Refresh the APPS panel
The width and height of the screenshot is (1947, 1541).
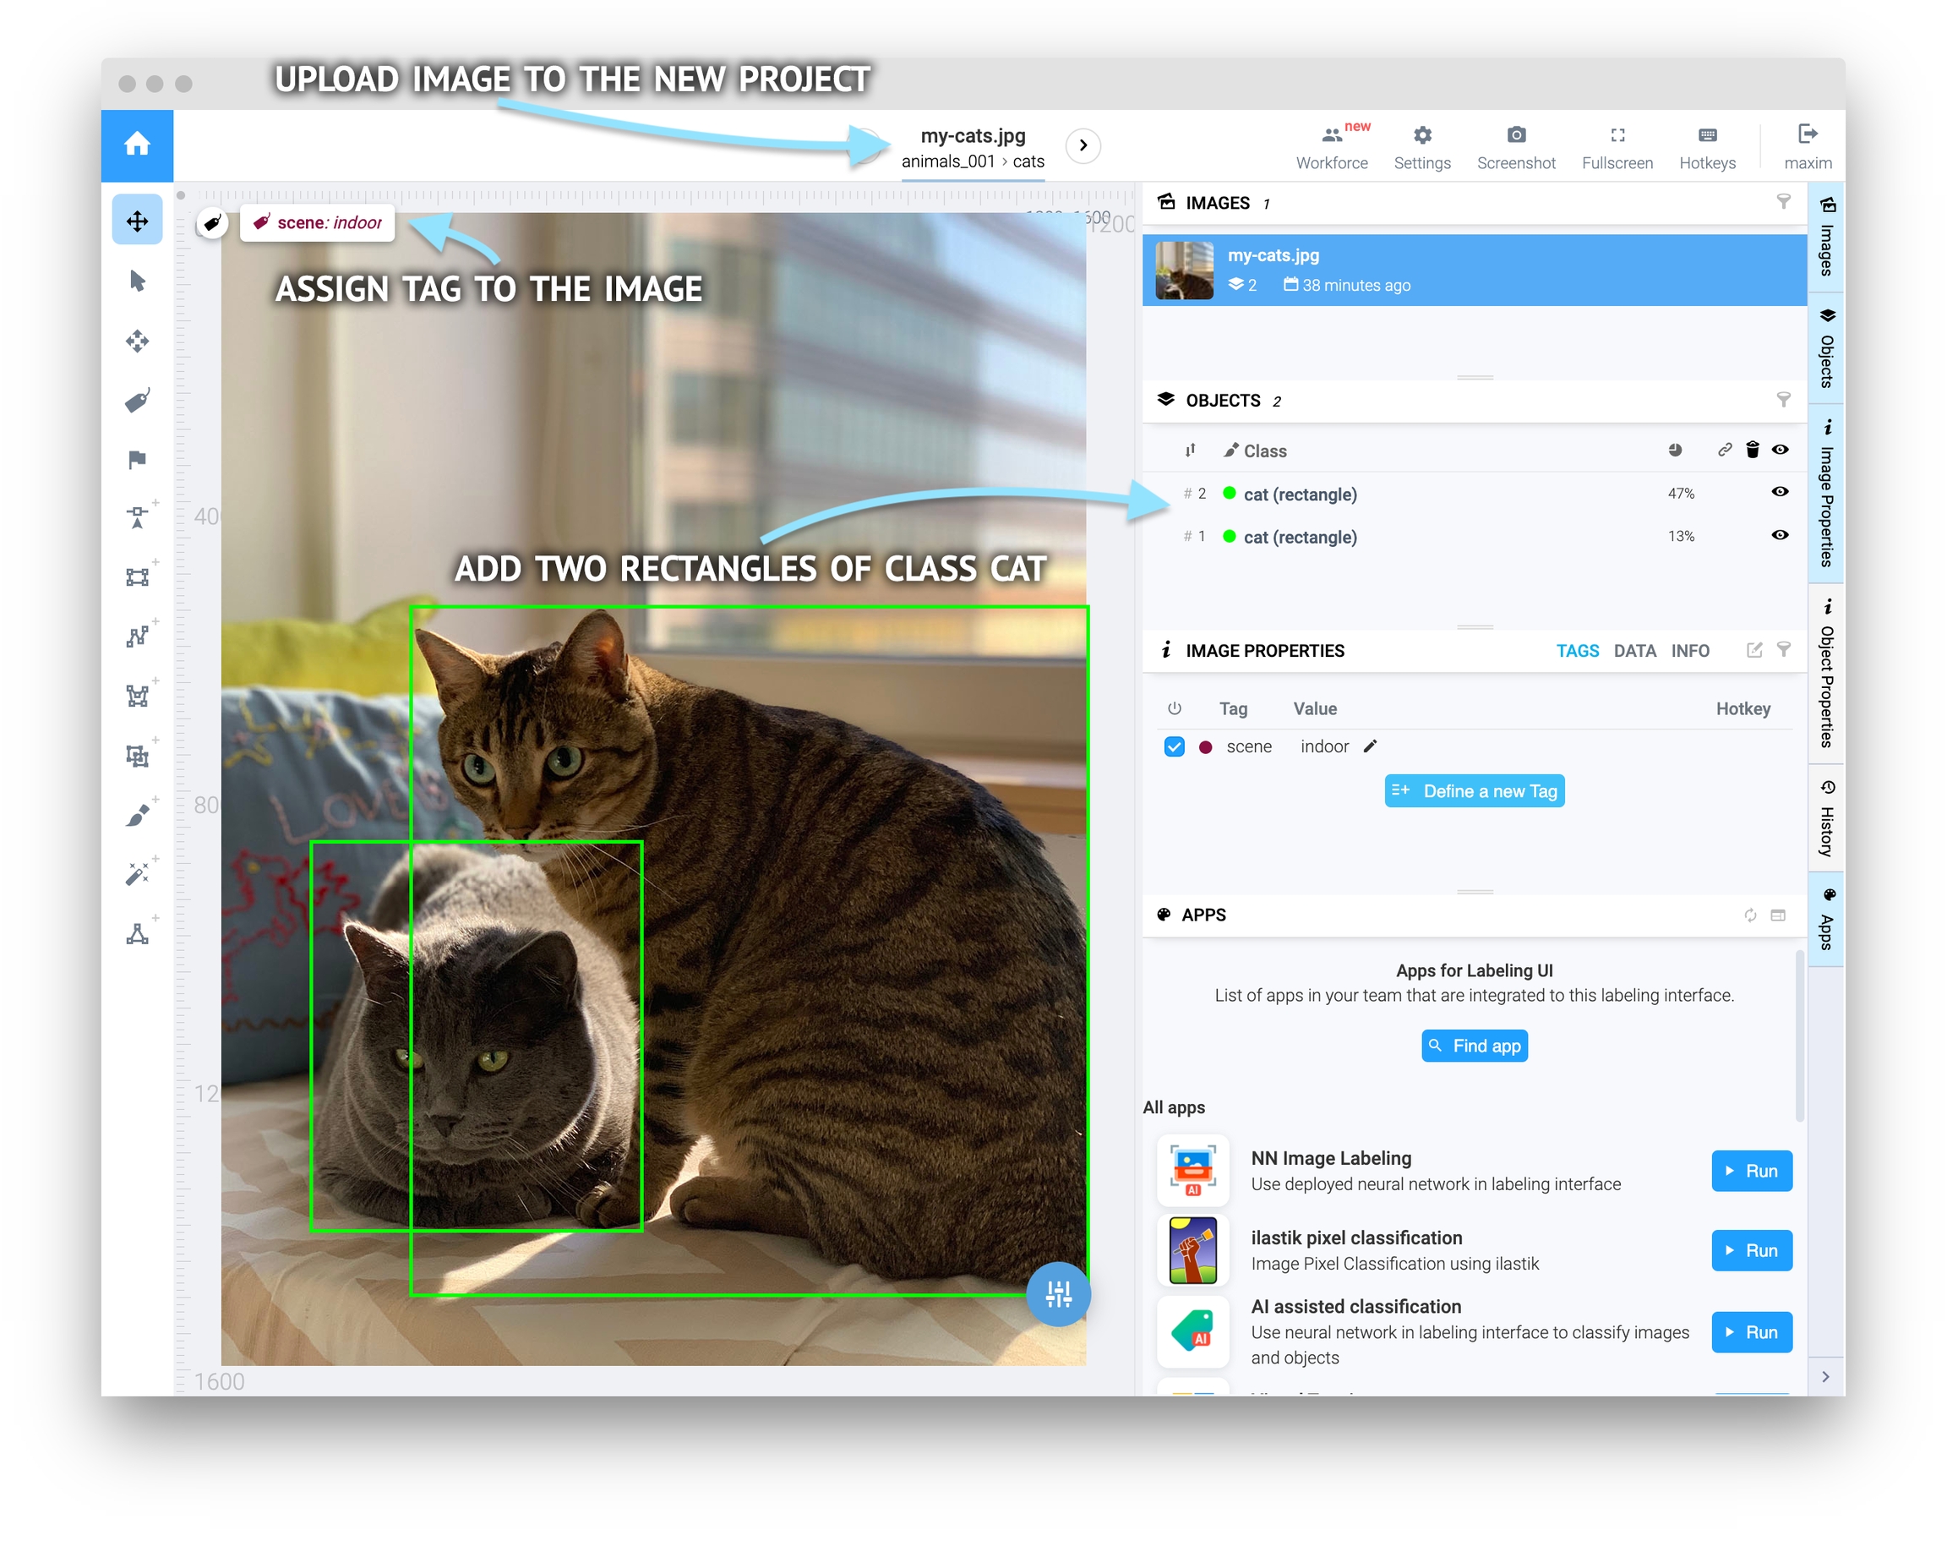pyautogui.click(x=1750, y=915)
